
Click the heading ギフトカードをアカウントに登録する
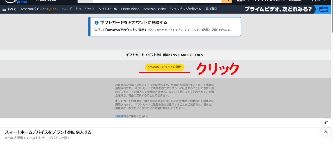click(134, 23)
